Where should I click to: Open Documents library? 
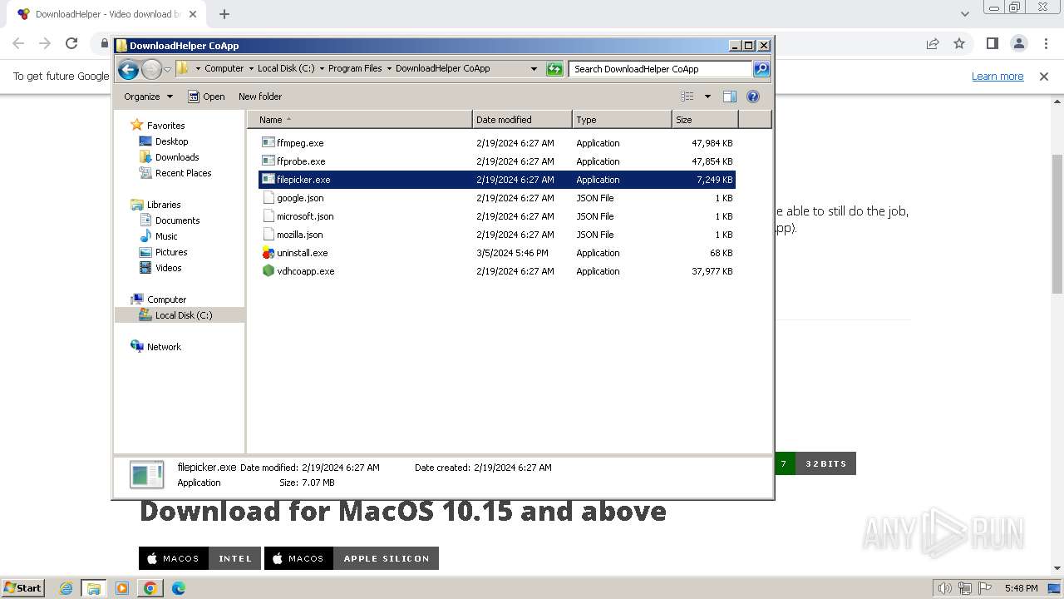coord(177,220)
